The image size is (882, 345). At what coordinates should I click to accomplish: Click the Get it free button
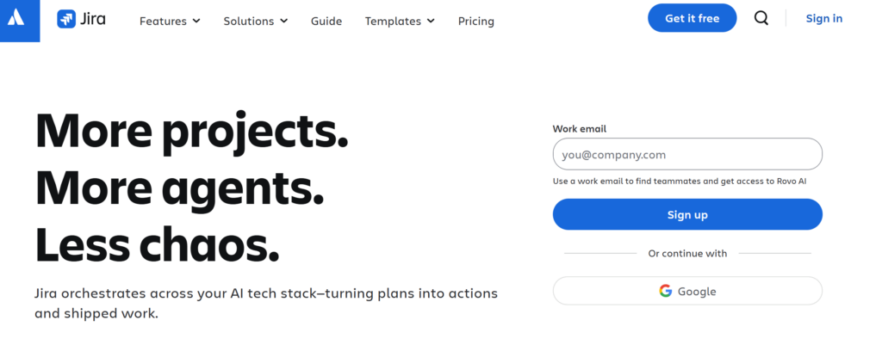click(x=692, y=18)
